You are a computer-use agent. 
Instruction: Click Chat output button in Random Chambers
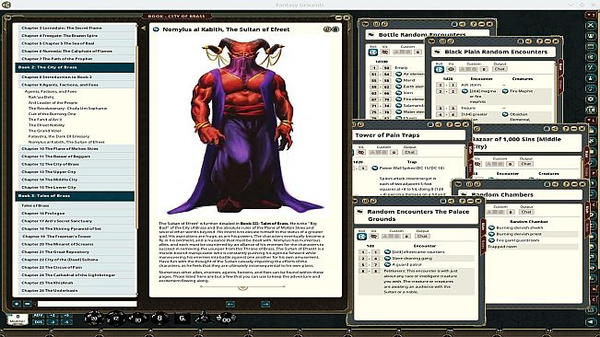click(x=526, y=212)
